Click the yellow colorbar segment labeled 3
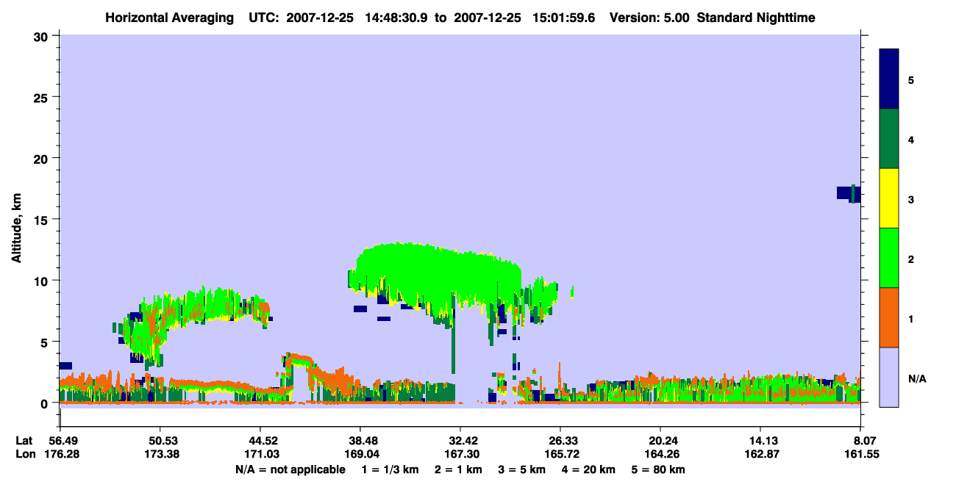 (x=889, y=198)
